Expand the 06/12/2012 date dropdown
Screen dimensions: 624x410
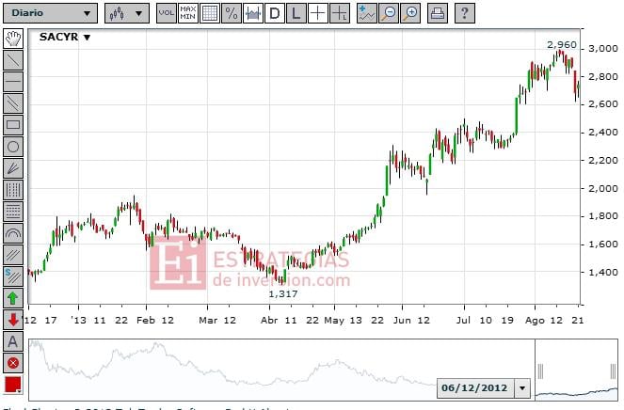pos(522,387)
